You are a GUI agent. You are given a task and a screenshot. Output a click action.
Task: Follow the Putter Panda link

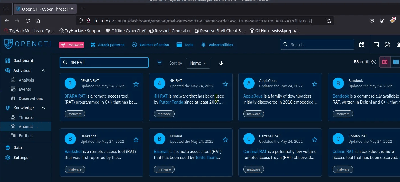171,102
